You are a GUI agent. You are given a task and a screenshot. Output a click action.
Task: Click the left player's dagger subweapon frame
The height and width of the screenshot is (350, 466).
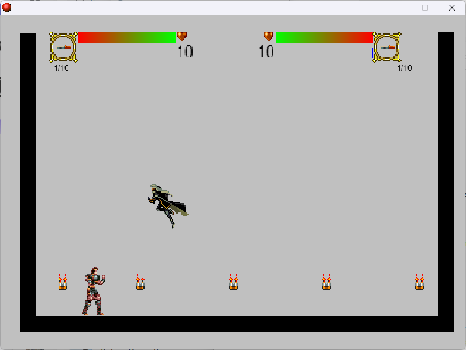click(x=63, y=47)
